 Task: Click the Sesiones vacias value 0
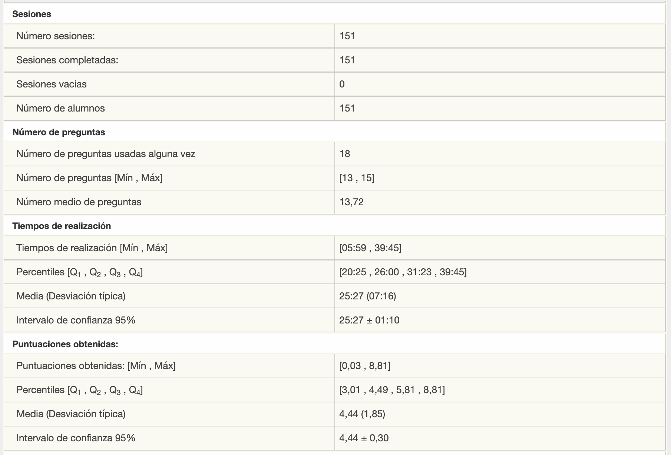tap(342, 84)
